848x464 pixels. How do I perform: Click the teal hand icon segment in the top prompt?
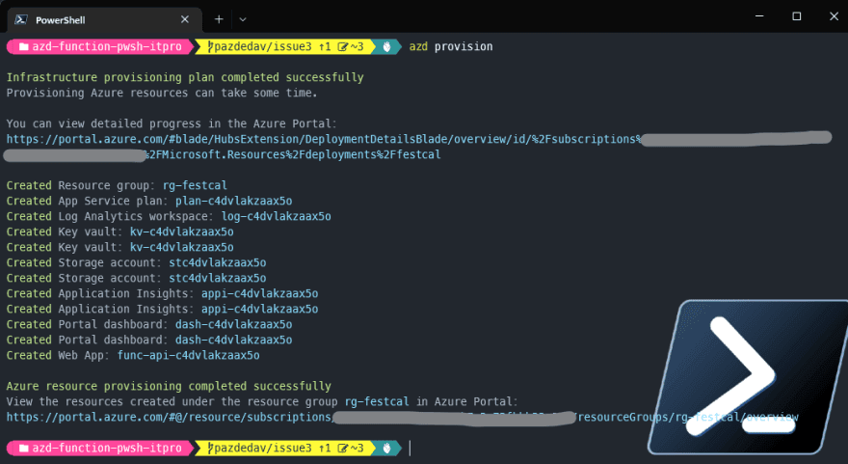pyautogui.click(x=386, y=46)
